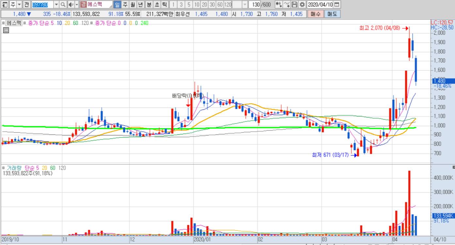Select interval 30 button
The height and width of the screenshot is (245, 455).
point(212,5)
